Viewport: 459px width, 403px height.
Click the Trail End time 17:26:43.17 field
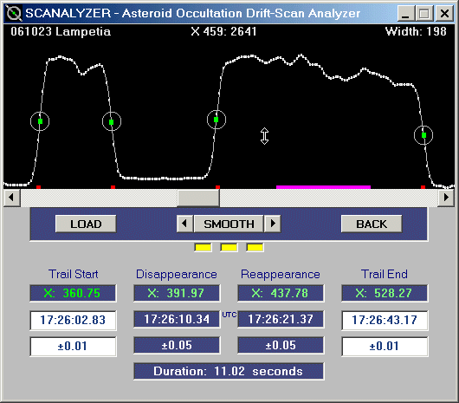pyautogui.click(x=385, y=320)
